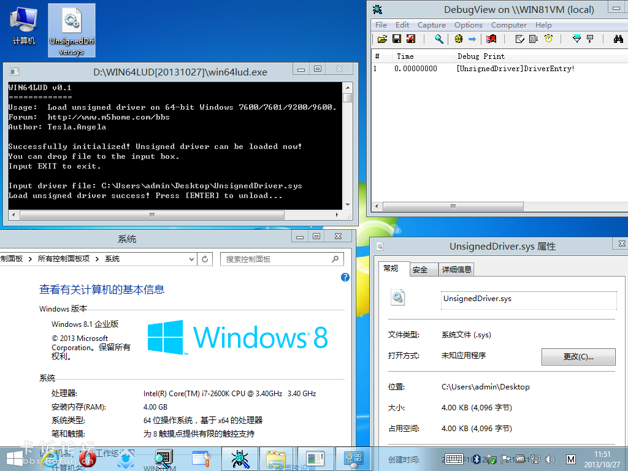Click DebugView horizontal scroll left arrow

point(376,206)
